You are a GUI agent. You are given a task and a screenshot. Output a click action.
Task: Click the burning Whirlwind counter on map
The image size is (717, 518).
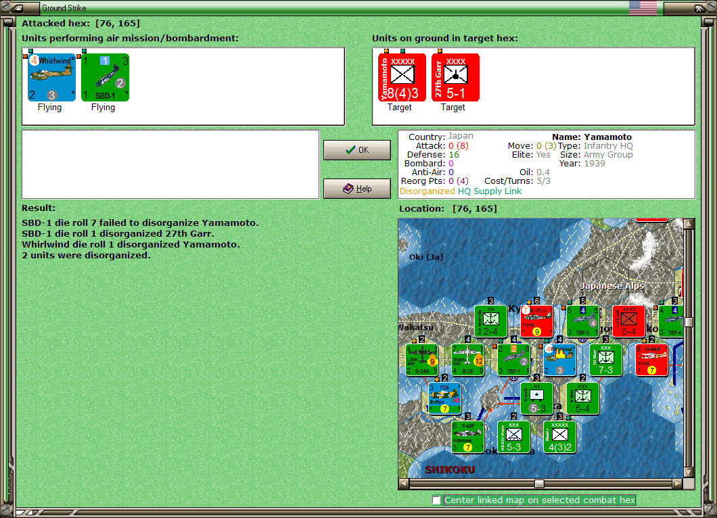(559, 360)
